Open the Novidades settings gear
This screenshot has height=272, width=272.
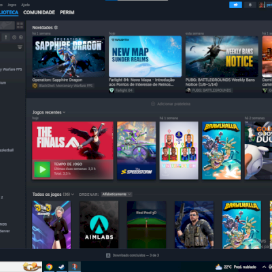click(56, 27)
